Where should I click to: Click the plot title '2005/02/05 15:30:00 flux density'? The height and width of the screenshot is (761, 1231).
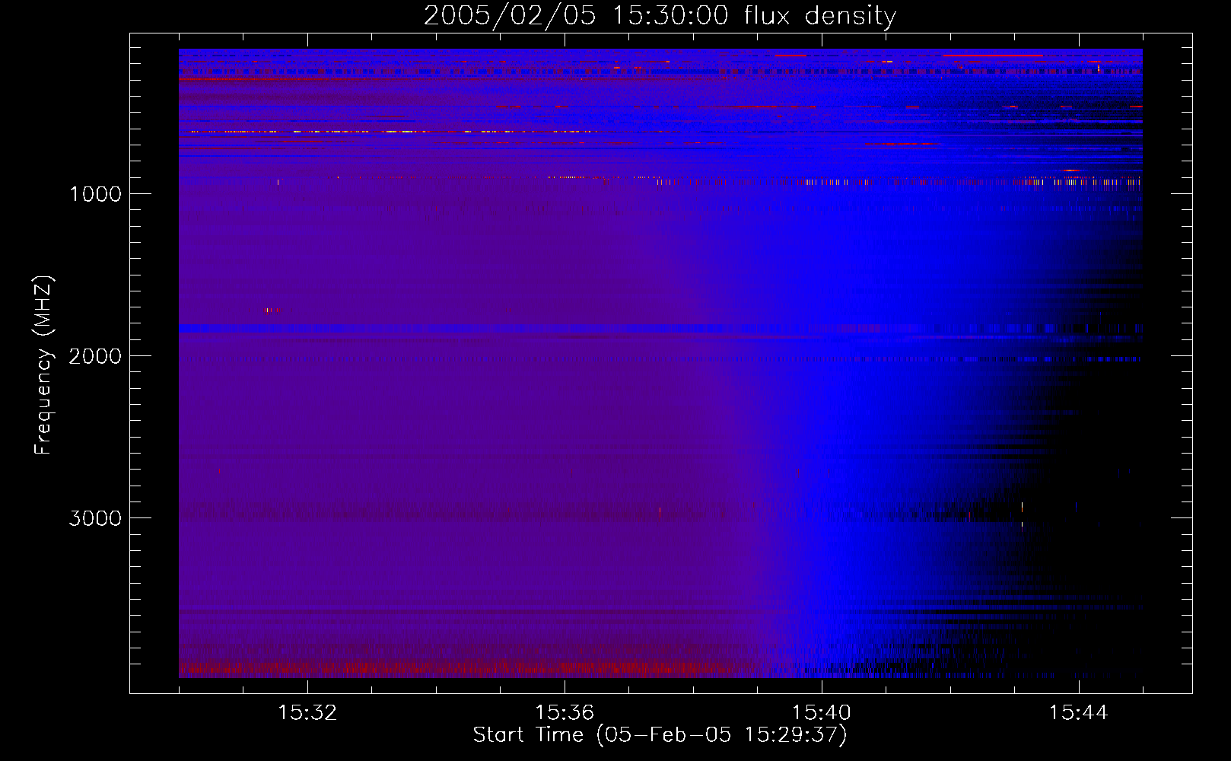point(660,16)
